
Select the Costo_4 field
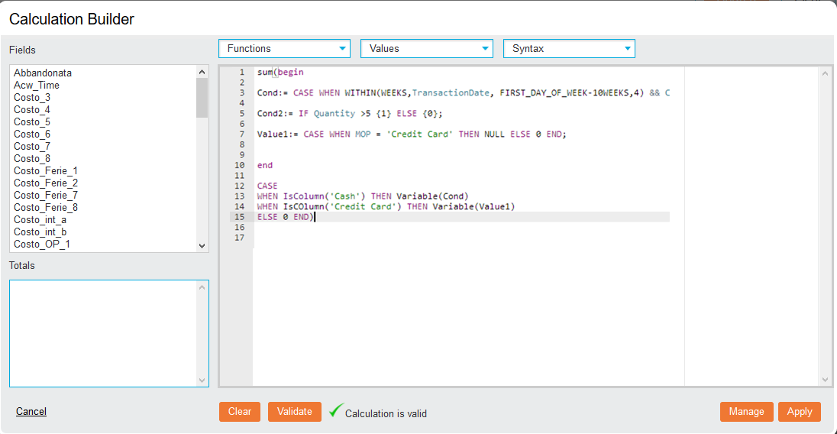[32, 109]
